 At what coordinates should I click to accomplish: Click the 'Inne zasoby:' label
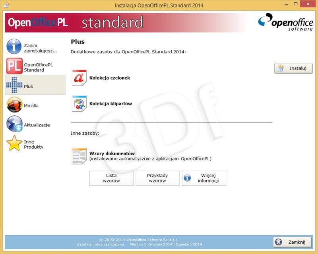pos(85,133)
